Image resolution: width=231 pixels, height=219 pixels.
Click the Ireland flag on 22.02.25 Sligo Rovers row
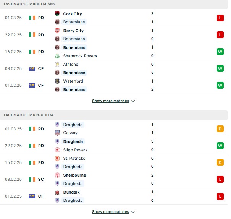pyautogui.click(x=32, y=146)
